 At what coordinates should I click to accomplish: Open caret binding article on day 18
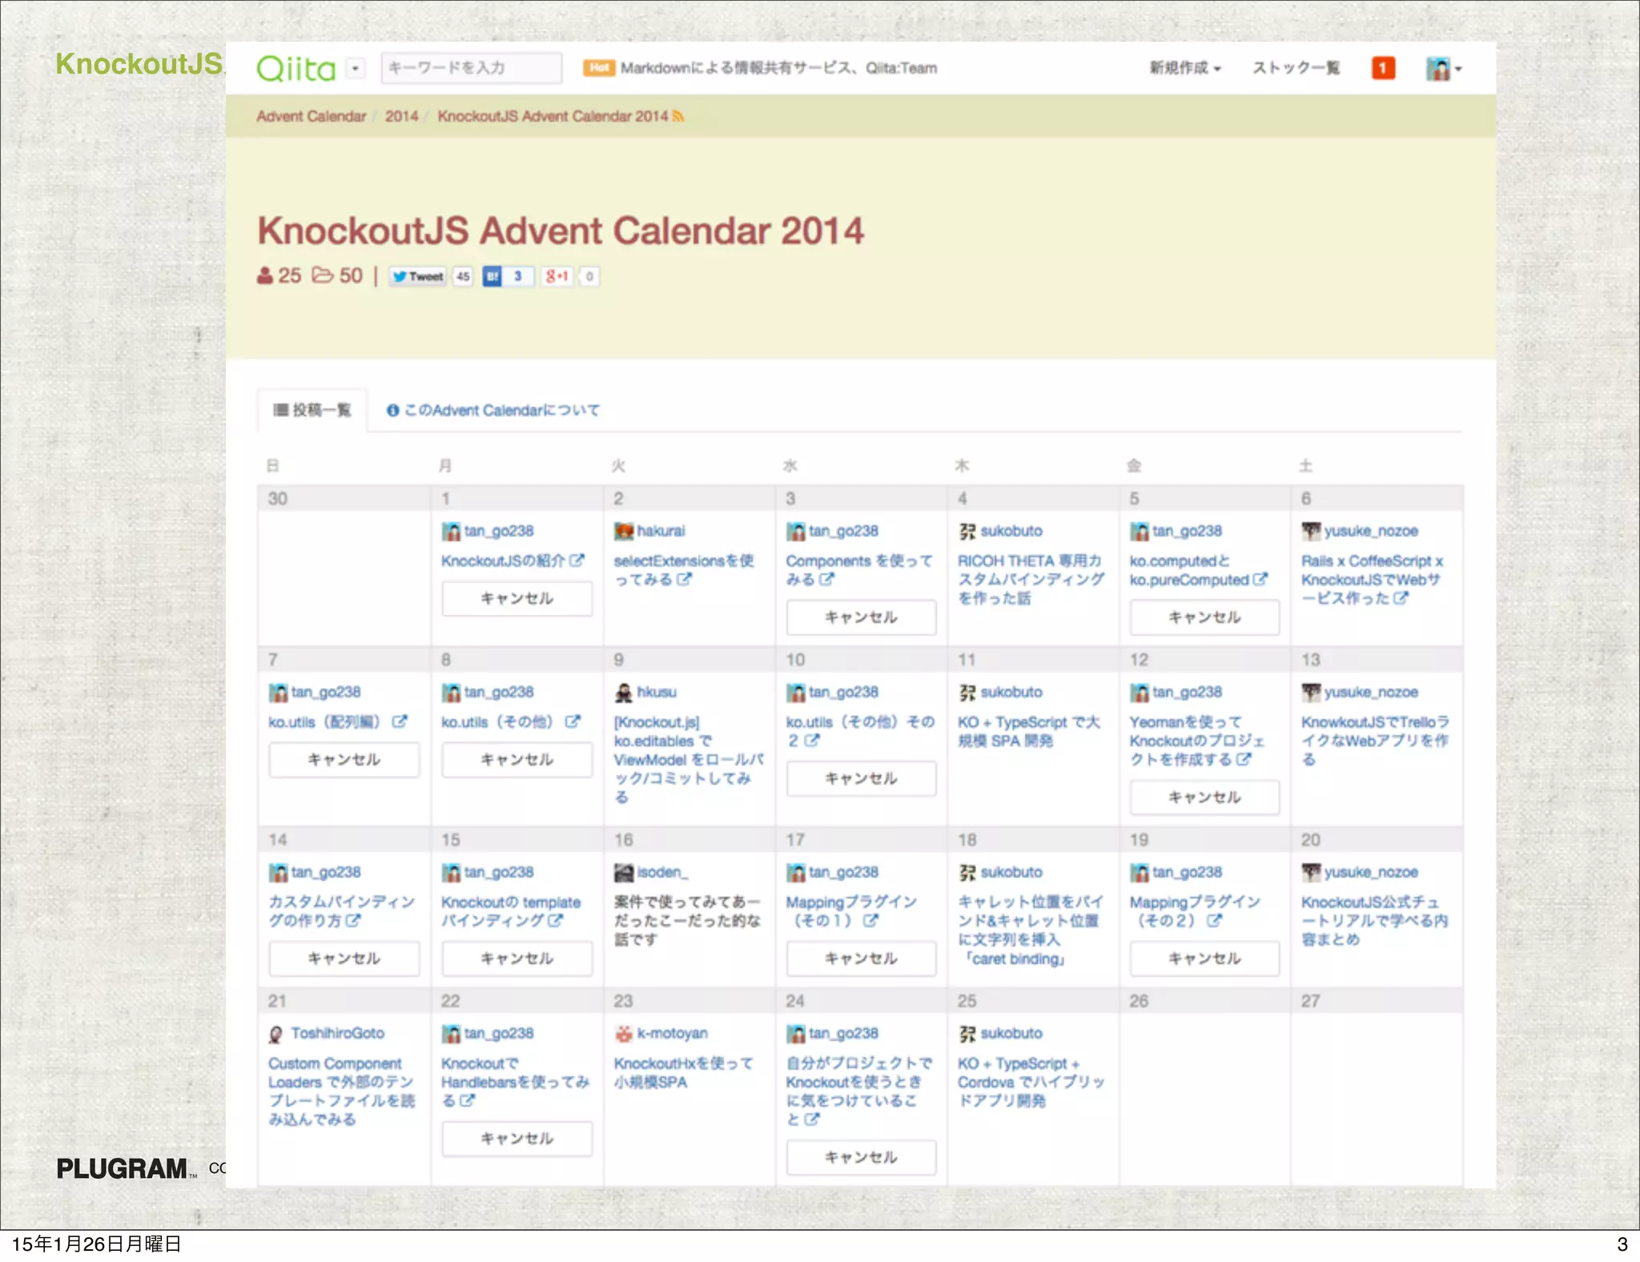(x=1030, y=930)
